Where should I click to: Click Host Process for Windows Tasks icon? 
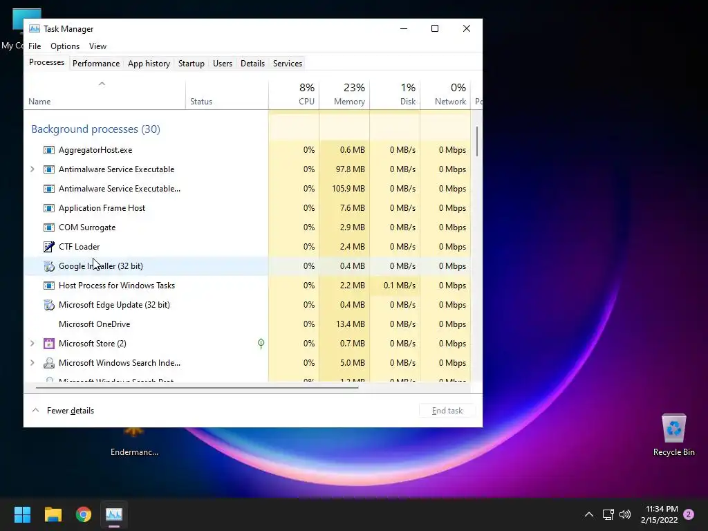[x=49, y=286]
